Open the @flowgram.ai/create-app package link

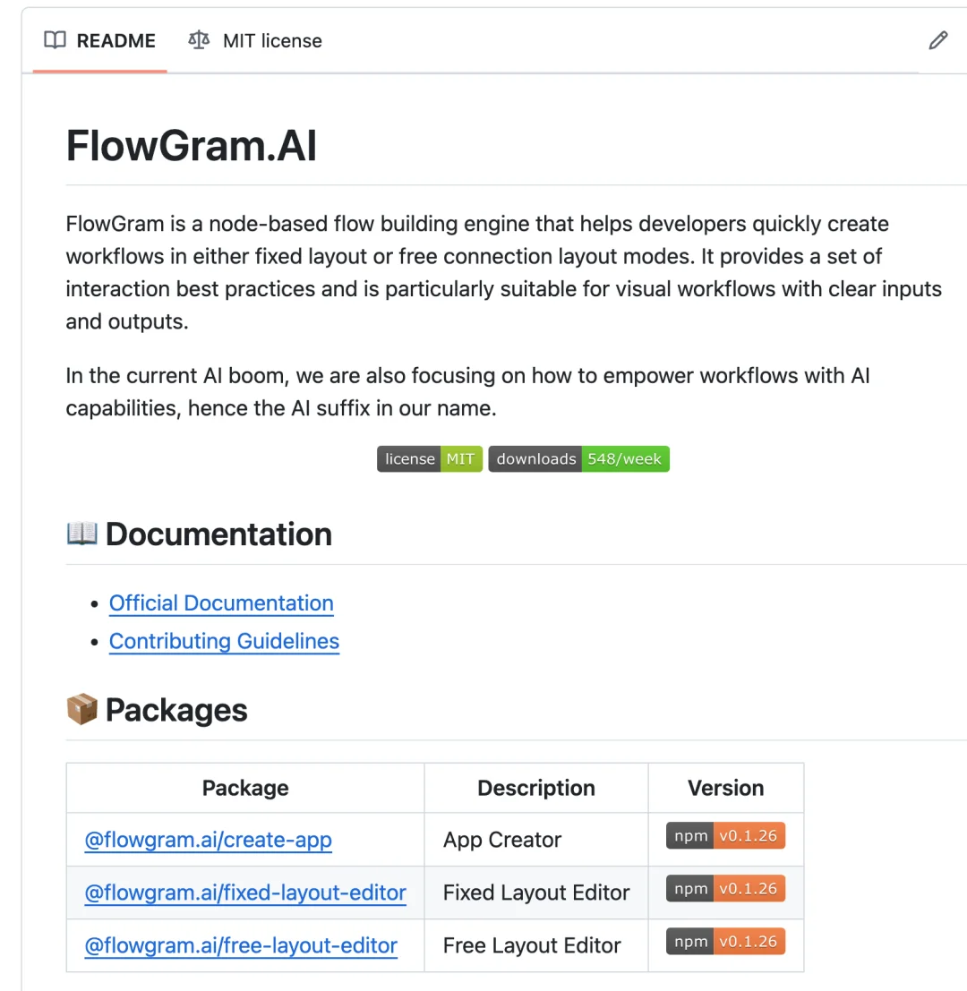pyautogui.click(x=208, y=840)
